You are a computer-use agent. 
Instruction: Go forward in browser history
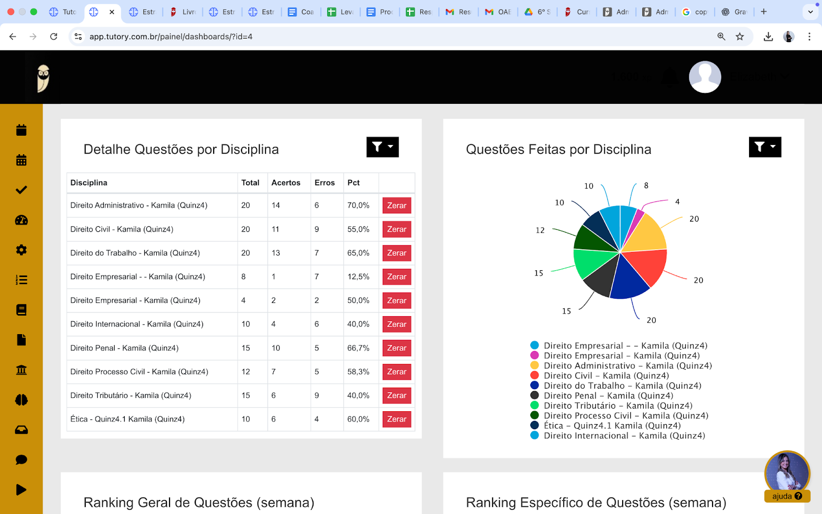[33, 36]
